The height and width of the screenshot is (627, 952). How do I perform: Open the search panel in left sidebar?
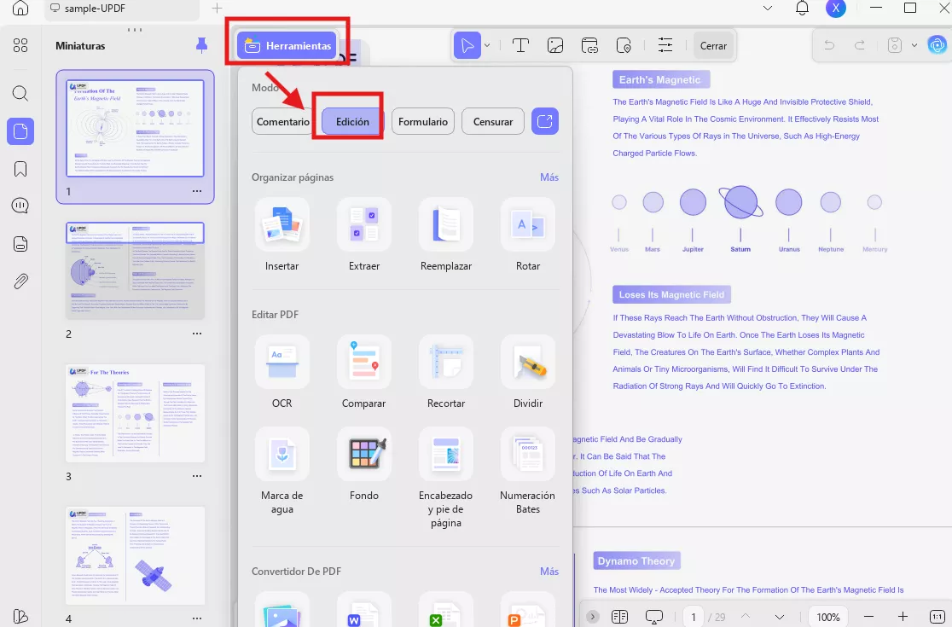(x=20, y=94)
